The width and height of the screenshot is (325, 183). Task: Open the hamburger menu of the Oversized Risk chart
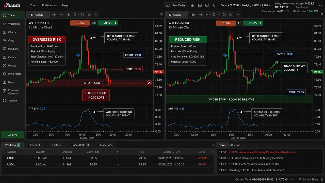(x=161, y=14)
